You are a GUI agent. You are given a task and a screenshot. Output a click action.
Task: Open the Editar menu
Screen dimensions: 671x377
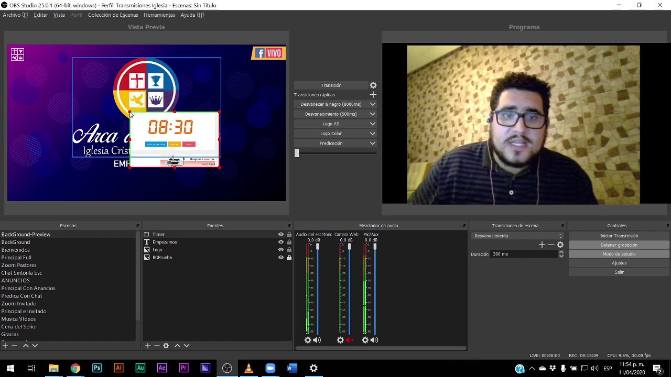41,15
